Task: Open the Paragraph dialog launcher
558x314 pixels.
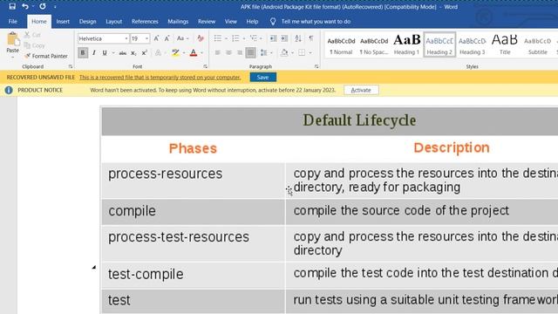Action: coord(316,66)
